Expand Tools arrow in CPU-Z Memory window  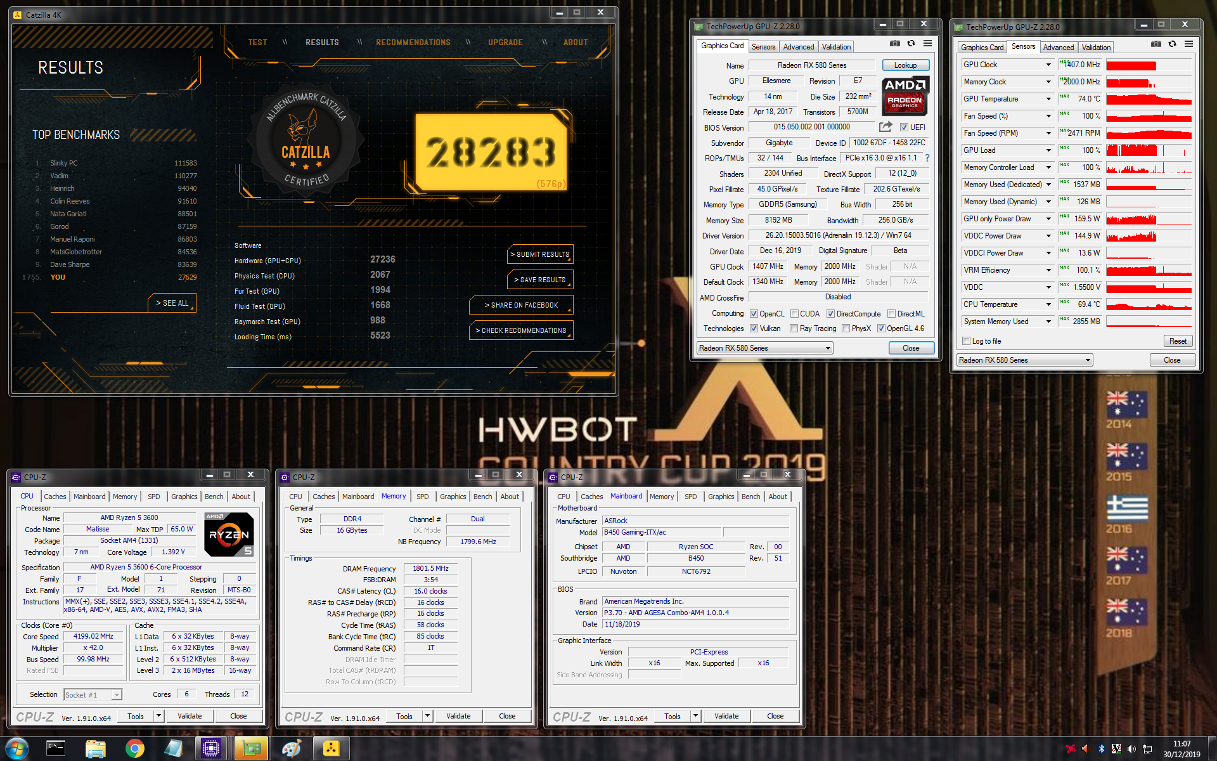click(x=428, y=717)
